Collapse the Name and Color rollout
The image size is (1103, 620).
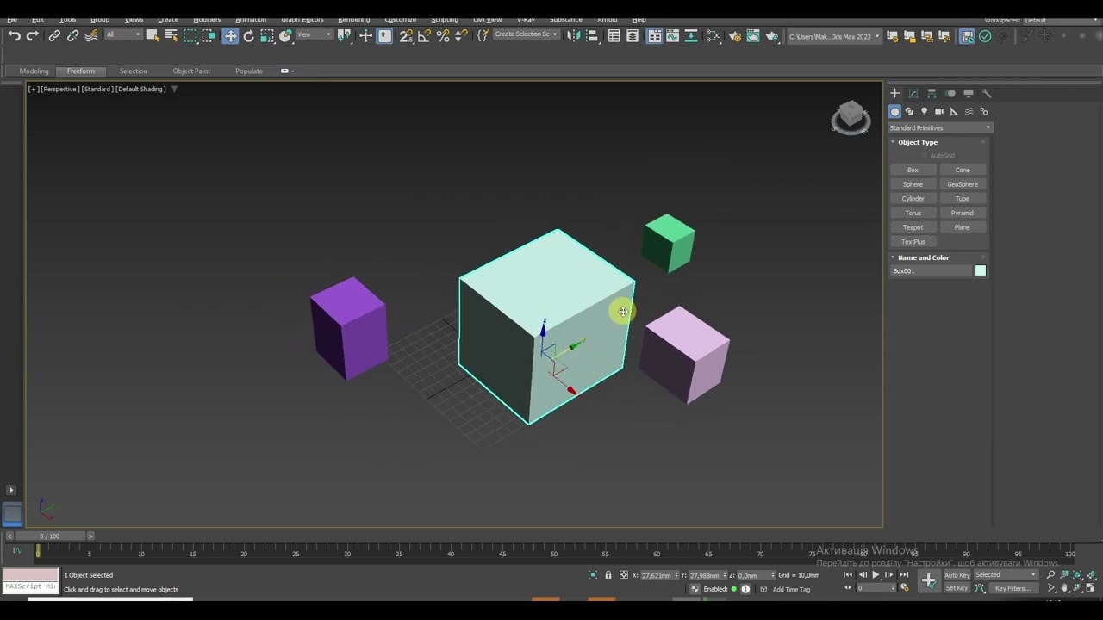pyautogui.click(x=923, y=257)
